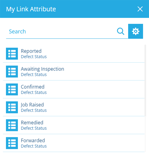This screenshot has height=158, width=149.
Task: Open settings with the gear button
Action: pyautogui.click(x=136, y=31)
